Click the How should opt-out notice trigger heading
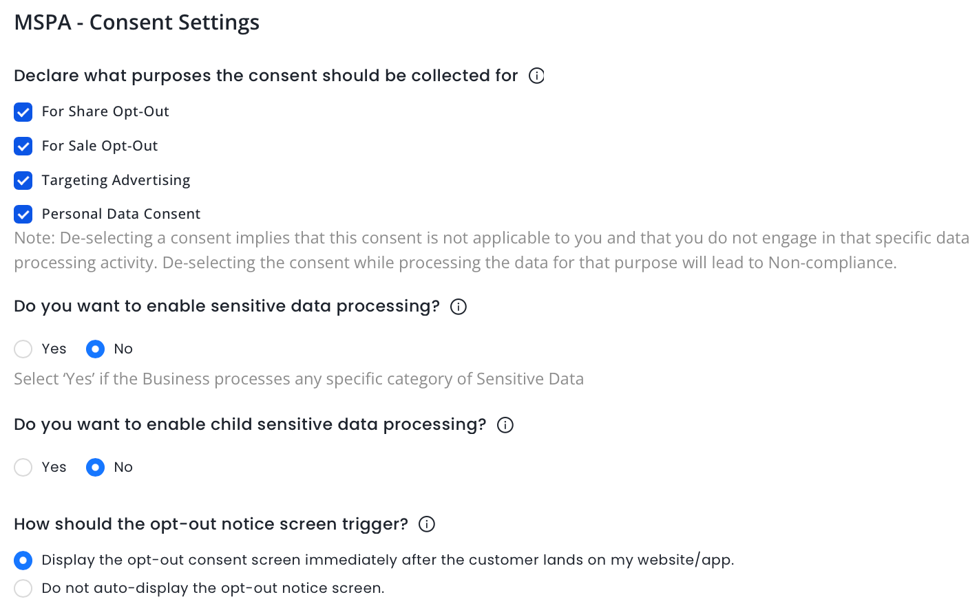979x608 pixels. click(x=211, y=524)
